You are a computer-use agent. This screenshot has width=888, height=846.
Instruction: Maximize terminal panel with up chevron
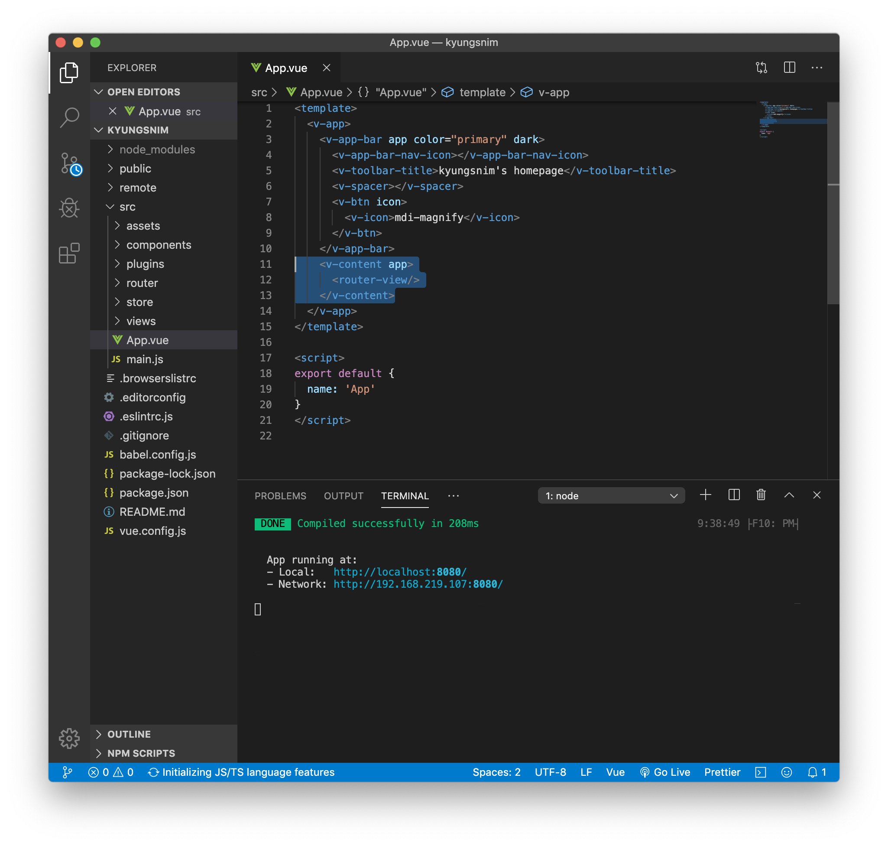(x=789, y=495)
